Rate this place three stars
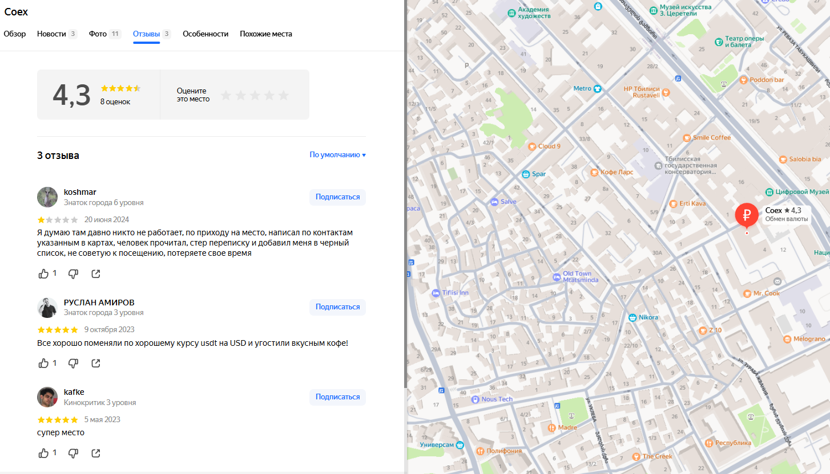Viewport: 830px width, 474px height. (255, 95)
